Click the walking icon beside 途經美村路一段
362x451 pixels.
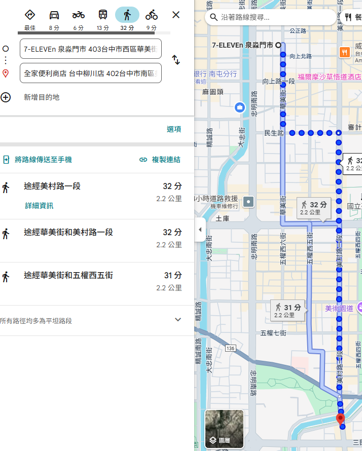coord(6,187)
